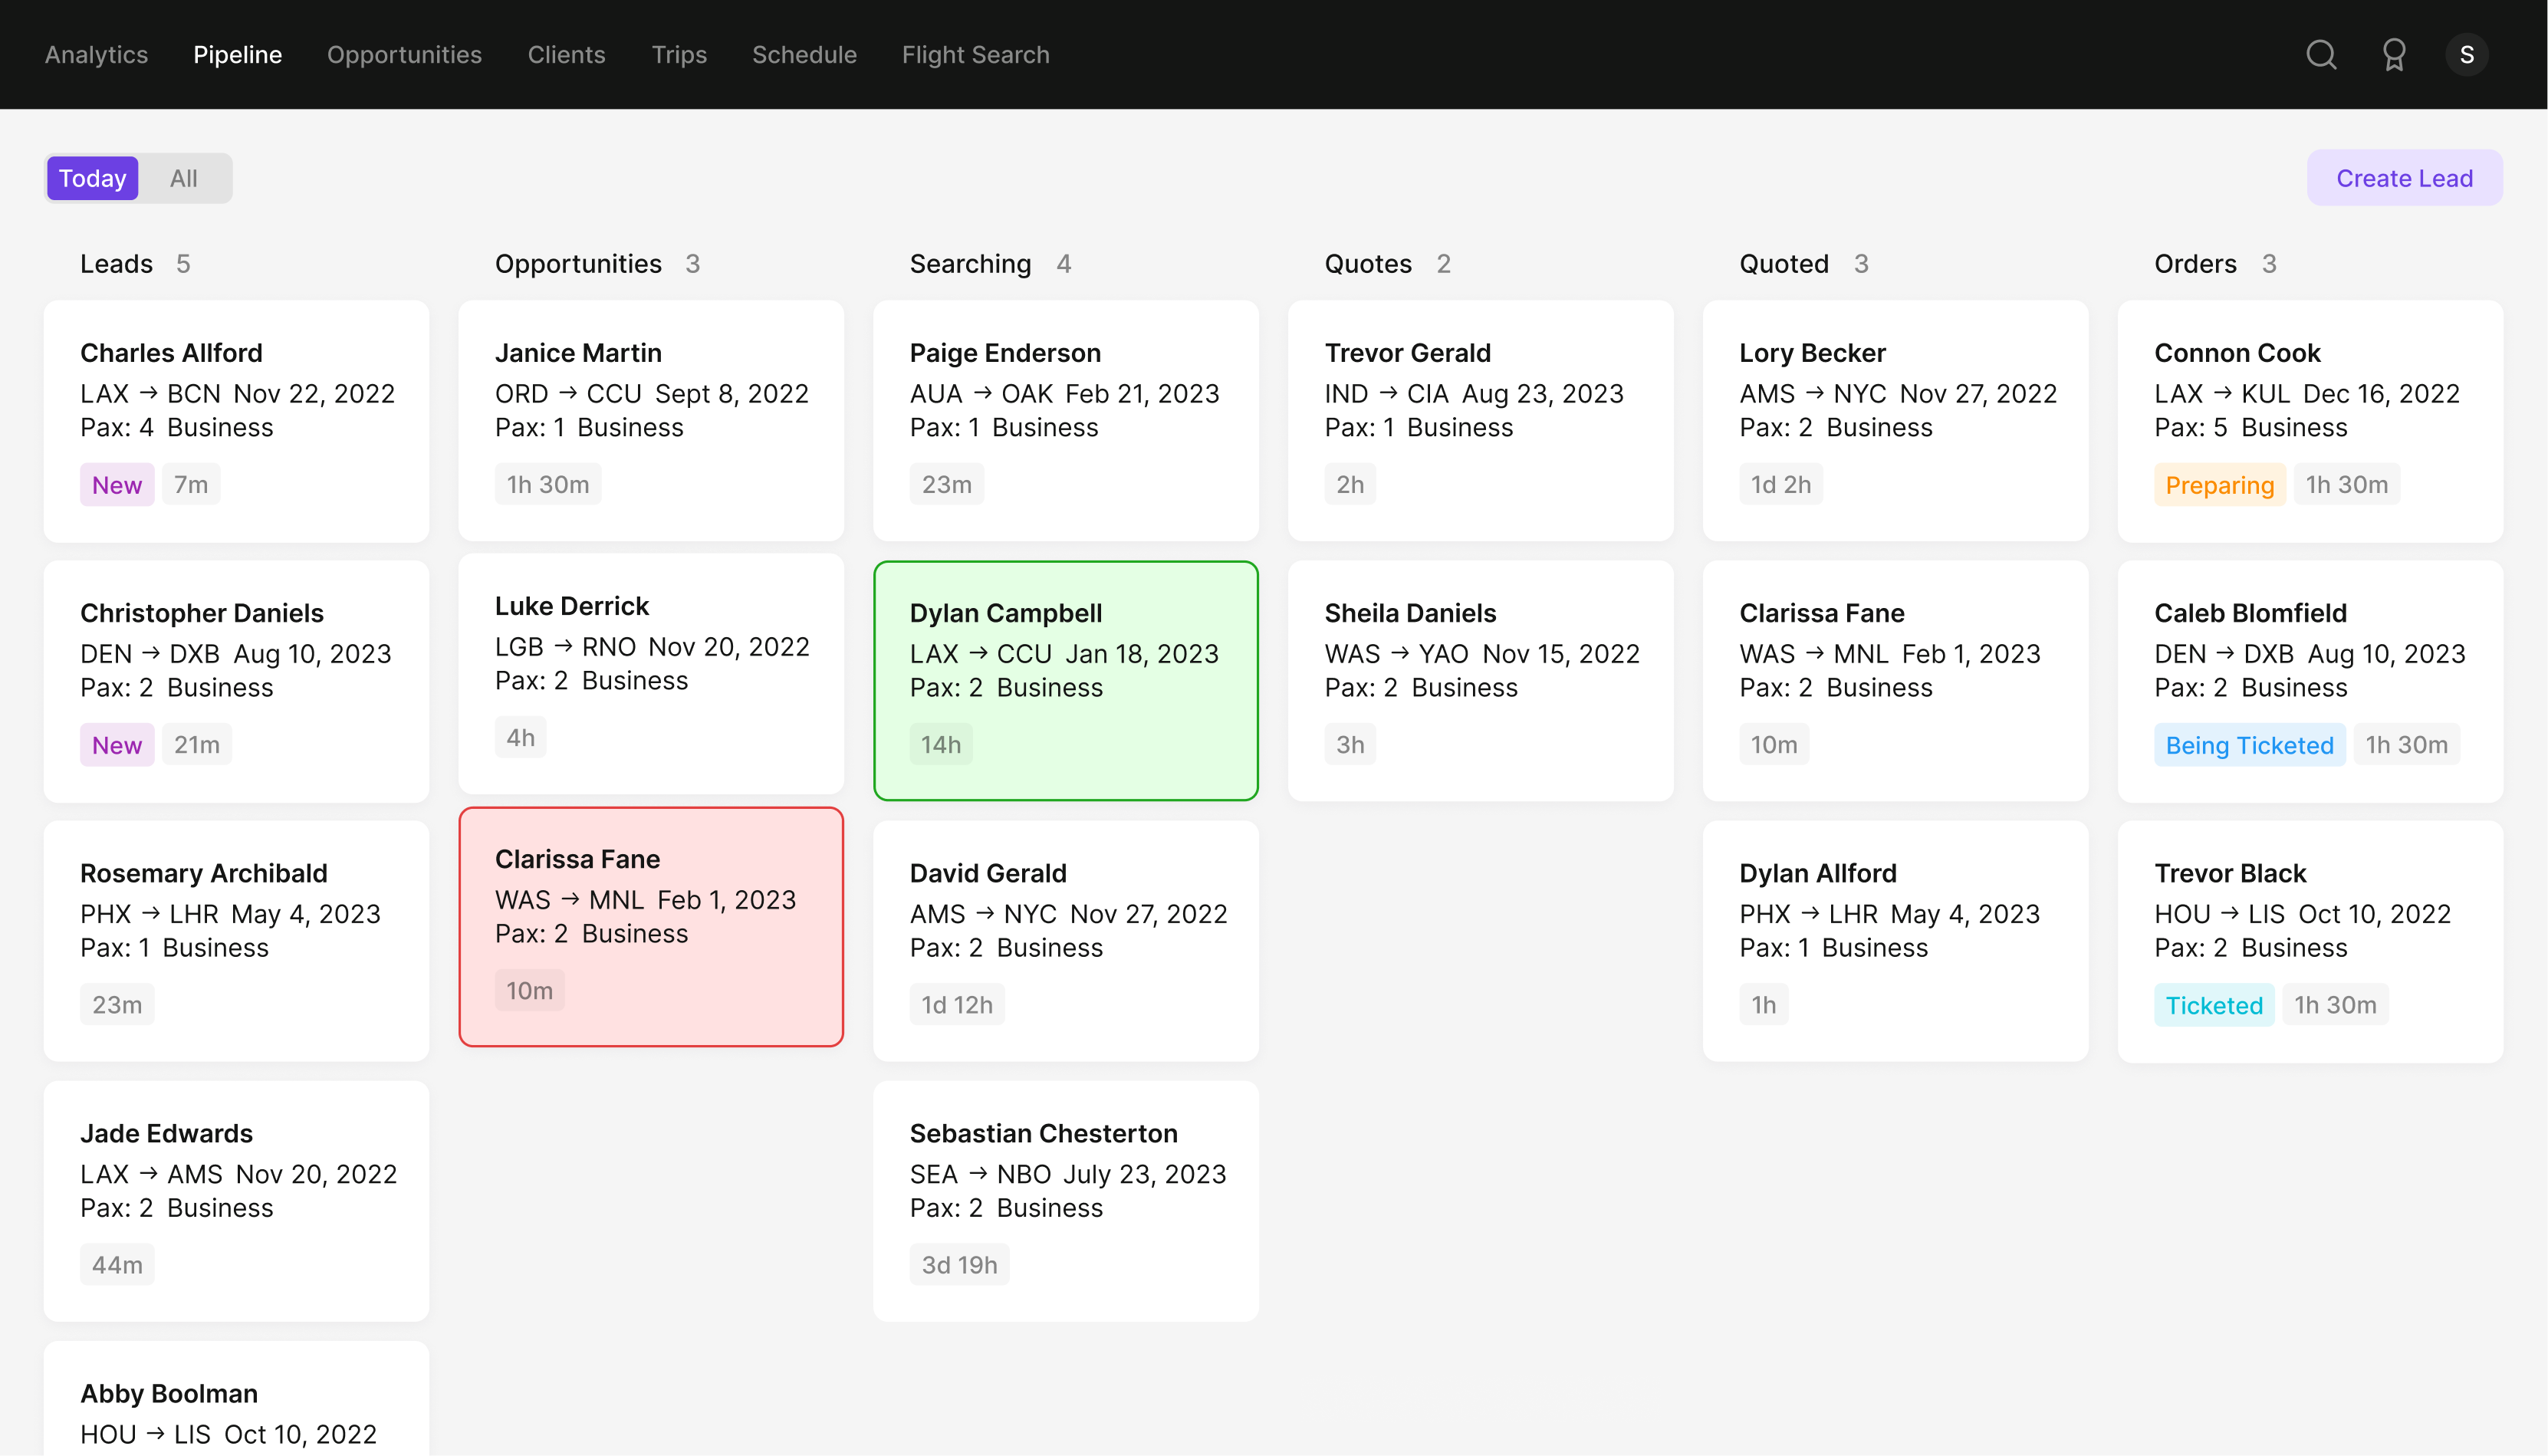This screenshot has width=2548, height=1456.
Task: Open Janice Martin opportunity card
Action: (651, 421)
